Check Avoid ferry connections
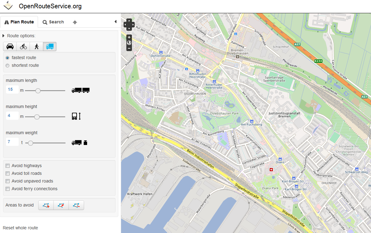Image resolution: width=371 pixels, height=233 pixels. (8, 189)
